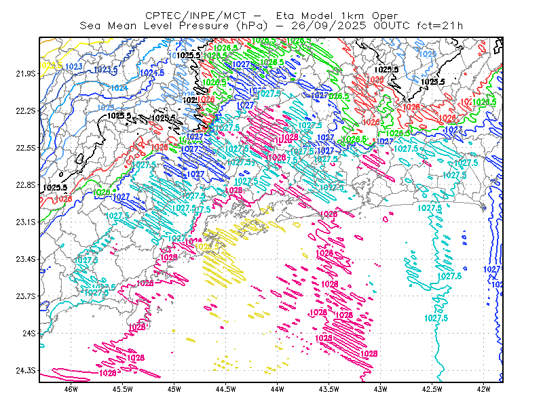Click the 23.4S latitude axis label
543x419 pixels.
26,259
